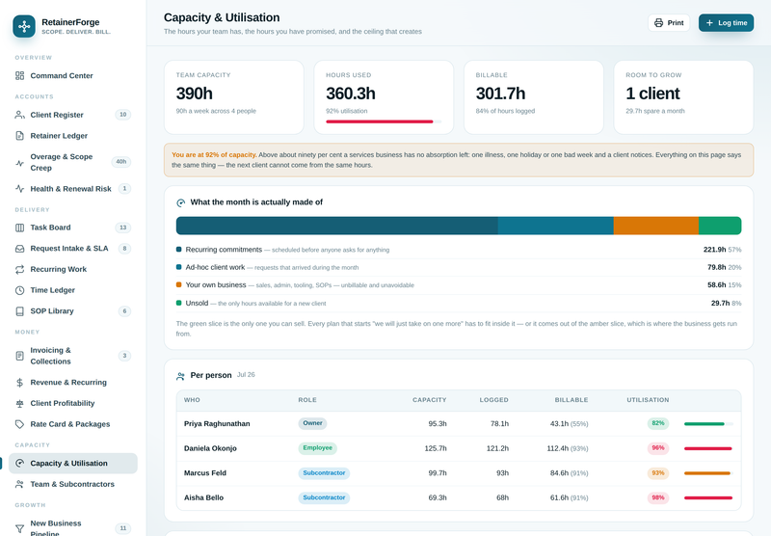Viewport: 771px width, 536px height.
Task: Click the Jul 26 date label
Action: pos(246,375)
